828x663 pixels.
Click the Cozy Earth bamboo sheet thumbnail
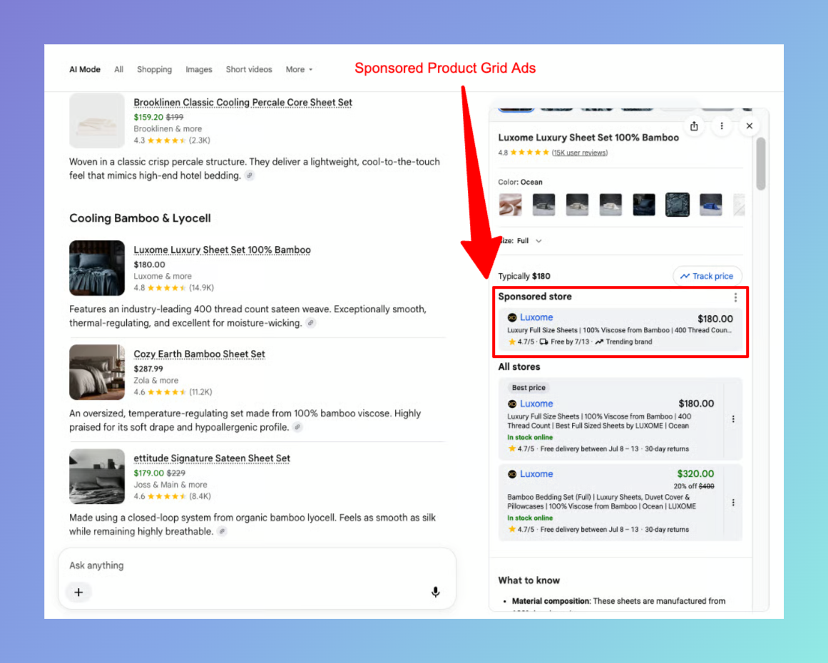[x=96, y=372]
